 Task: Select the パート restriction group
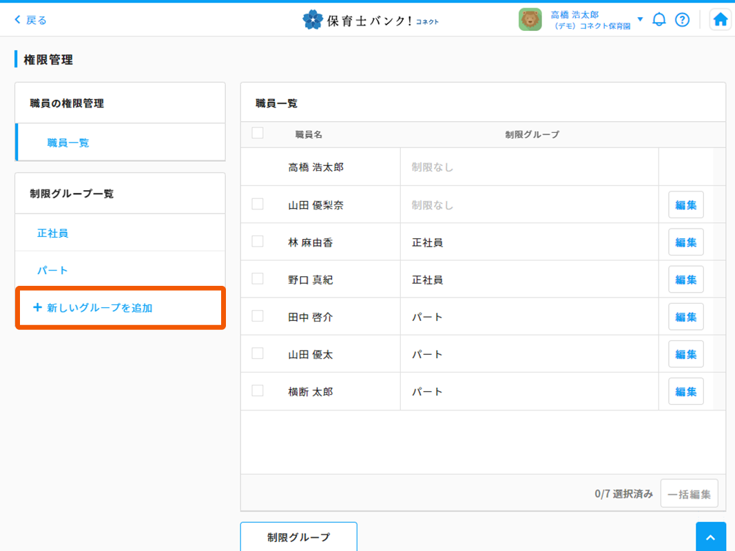click(53, 271)
